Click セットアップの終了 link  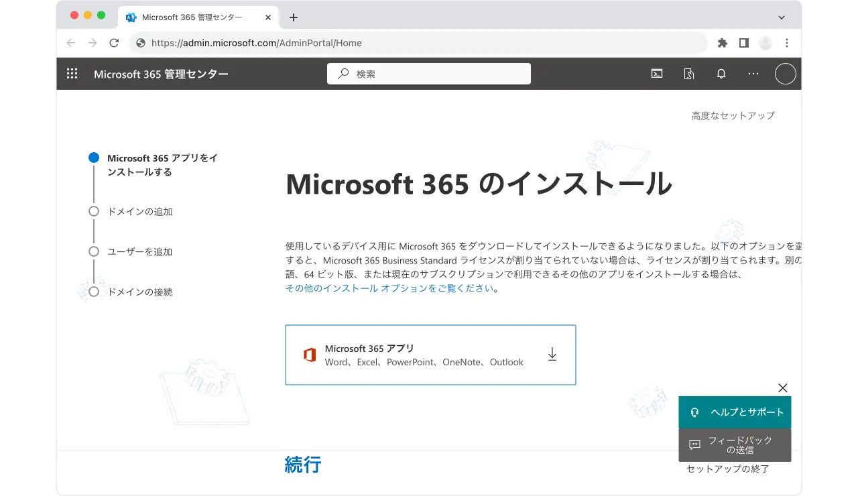pos(728,469)
